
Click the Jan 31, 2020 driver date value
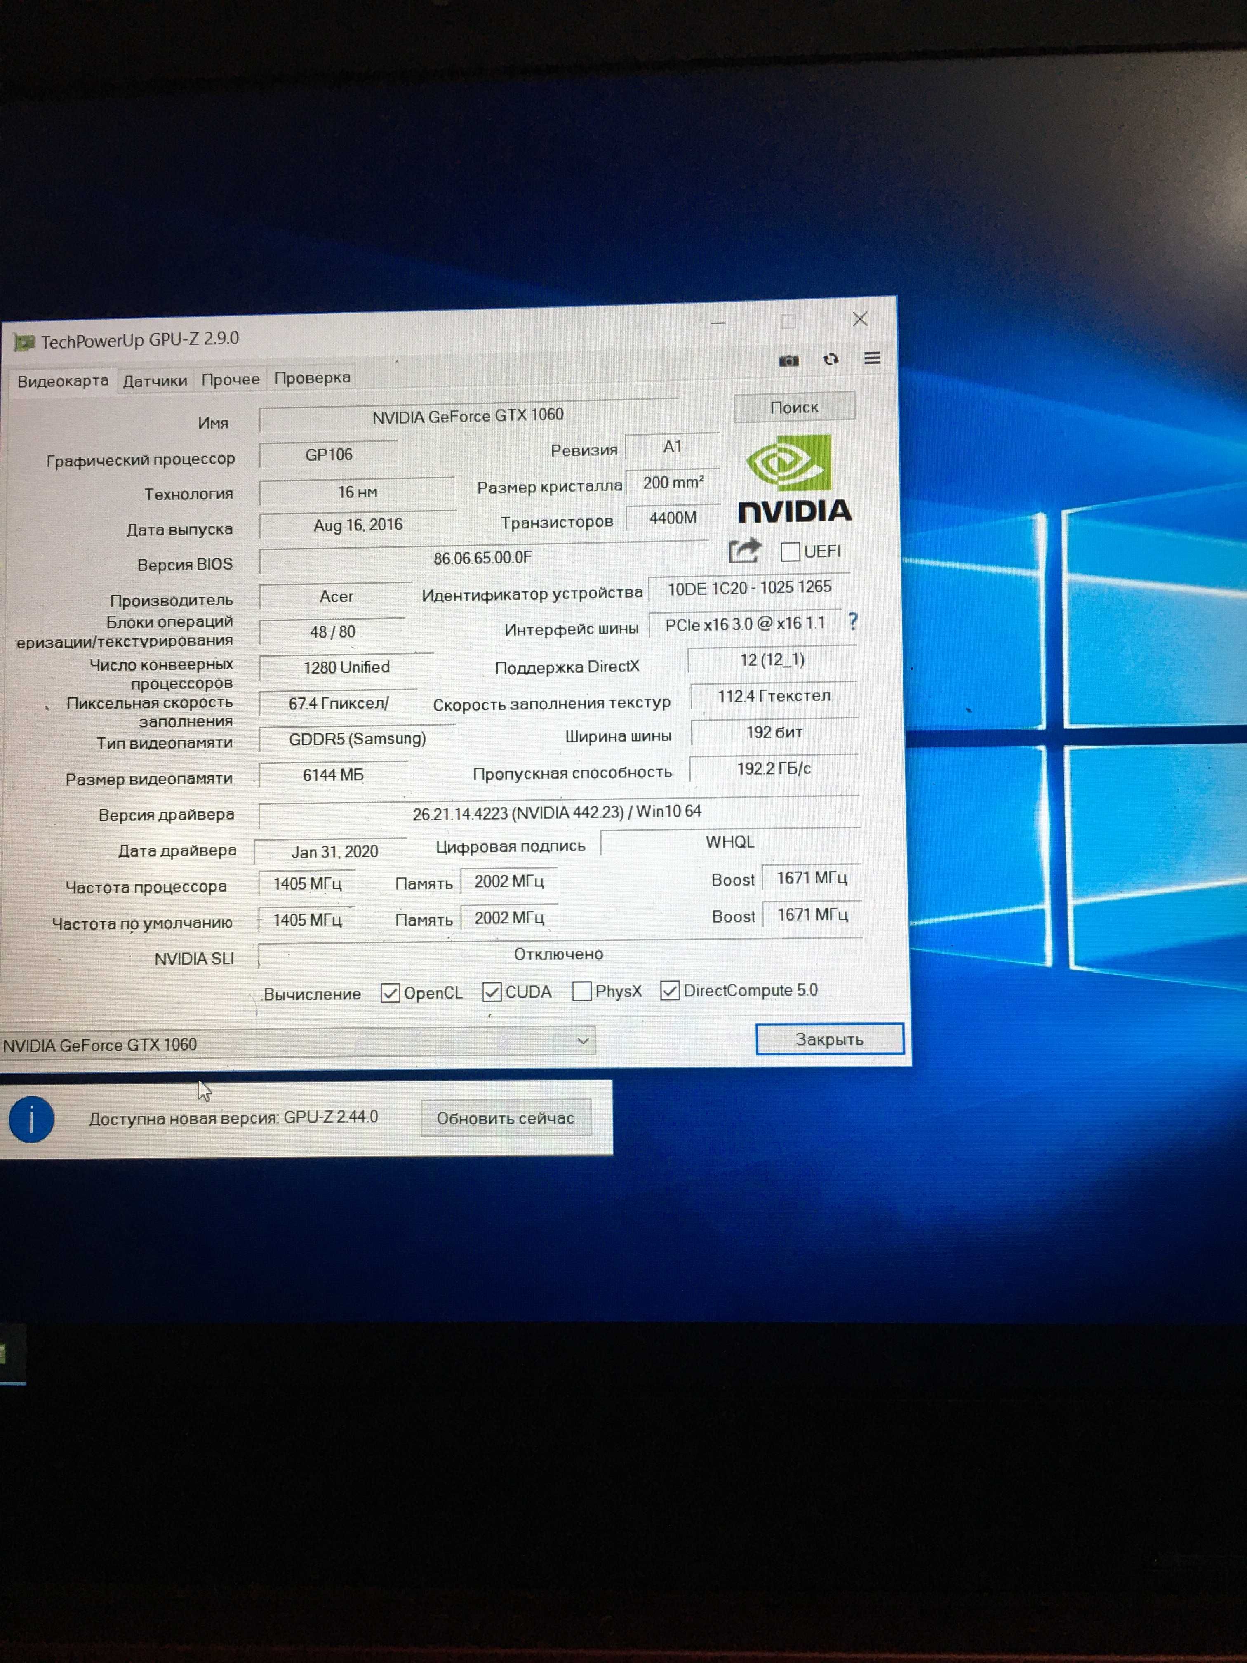coord(334,852)
